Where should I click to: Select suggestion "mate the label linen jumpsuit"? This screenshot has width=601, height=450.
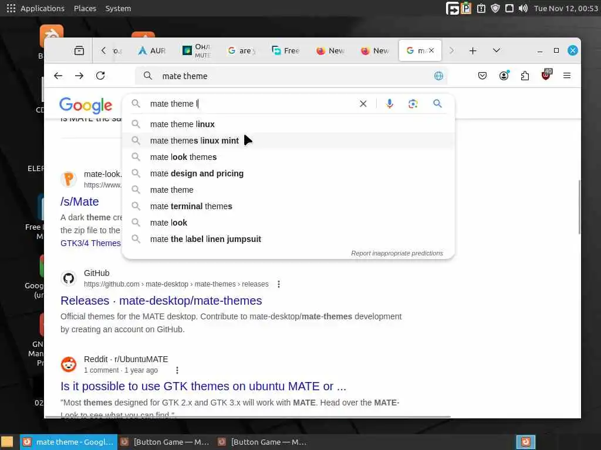click(x=288, y=239)
